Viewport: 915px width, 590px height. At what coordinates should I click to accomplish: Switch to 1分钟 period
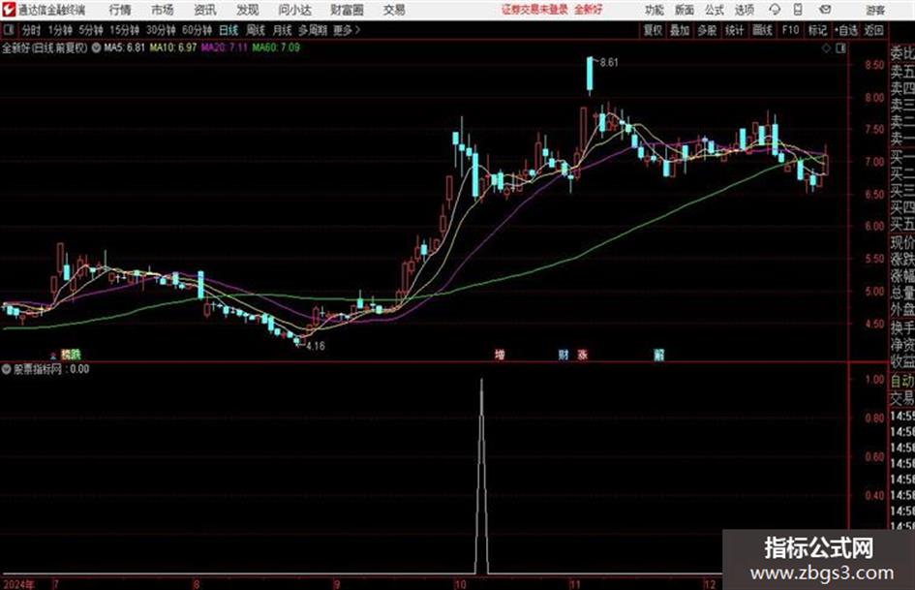pos(60,30)
